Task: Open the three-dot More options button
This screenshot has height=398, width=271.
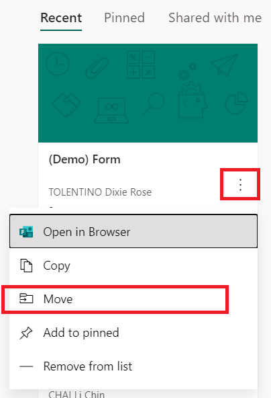Action: 240,184
